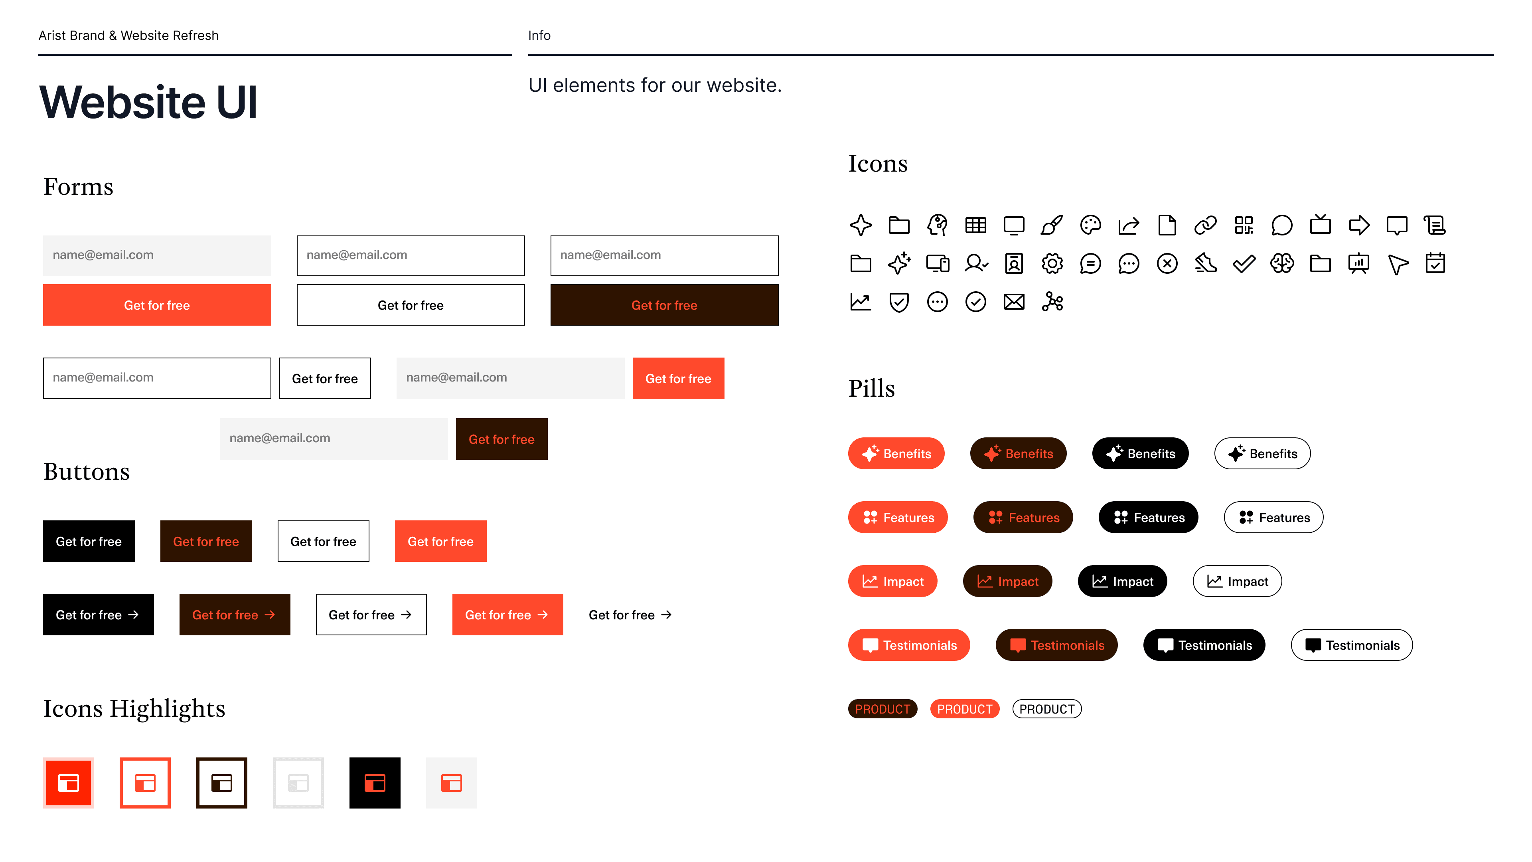
Task: Click the outlined Testimonials pill
Action: coord(1351,645)
